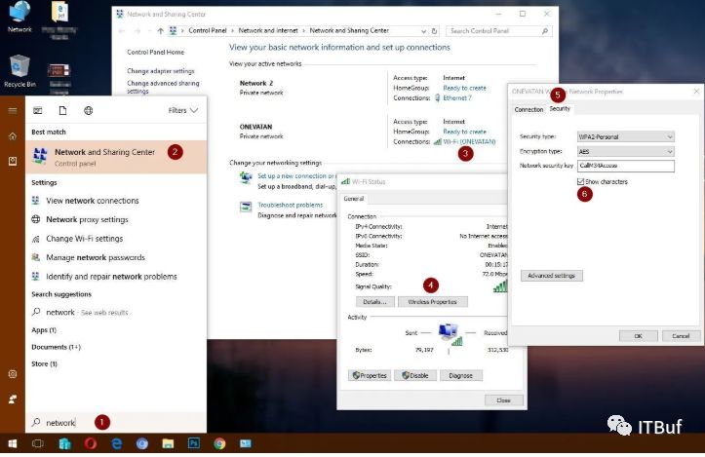This screenshot has height=457, width=705.
Task: Launch Microsoft Edge from the taskbar
Action: click(117, 444)
